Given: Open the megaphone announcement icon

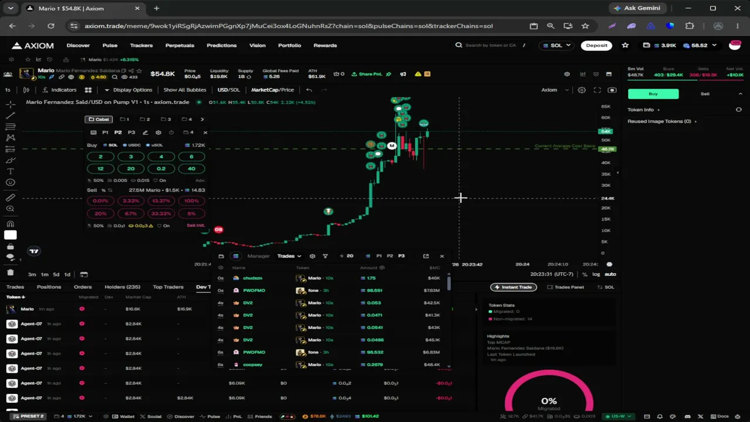Looking at the screenshot, I should 403,74.
